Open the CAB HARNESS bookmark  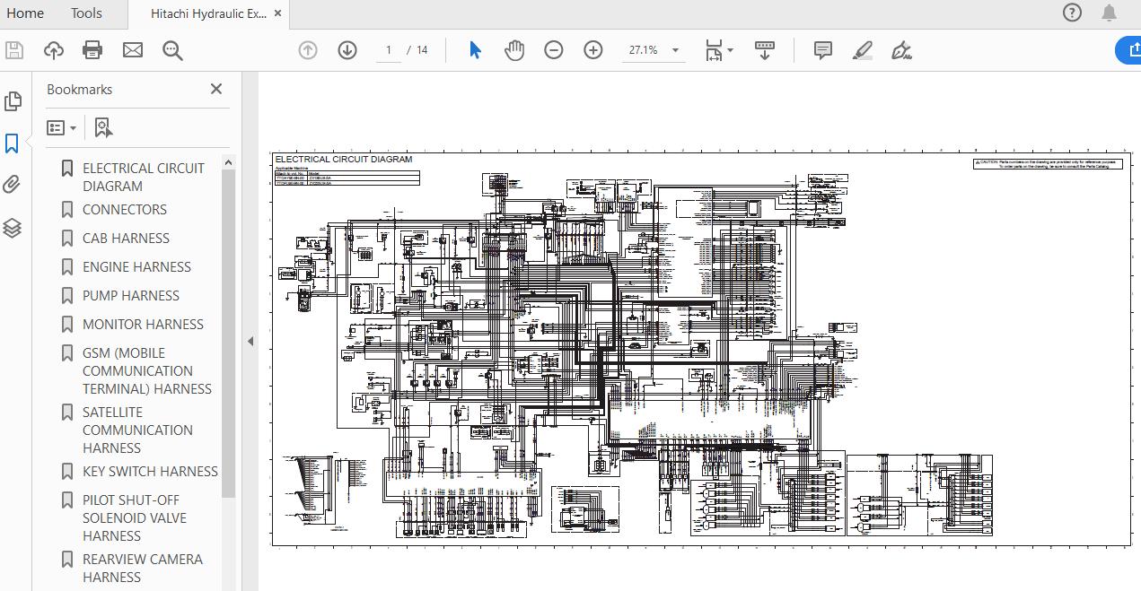(x=126, y=239)
